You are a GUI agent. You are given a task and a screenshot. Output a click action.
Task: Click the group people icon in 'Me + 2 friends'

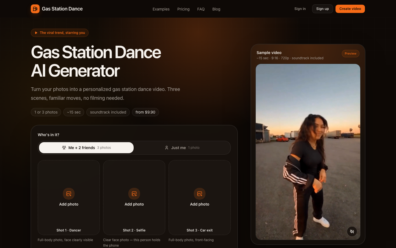tap(64, 148)
